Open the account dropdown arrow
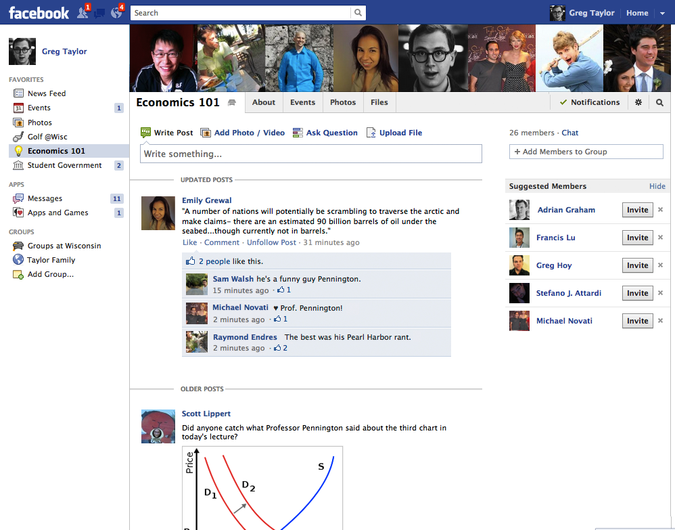675x530 pixels. coord(662,14)
